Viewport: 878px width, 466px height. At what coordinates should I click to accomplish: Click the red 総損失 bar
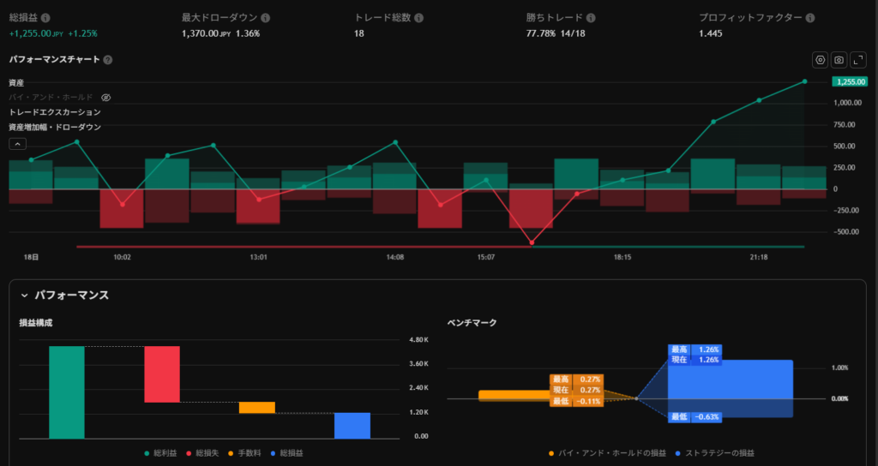161,374
